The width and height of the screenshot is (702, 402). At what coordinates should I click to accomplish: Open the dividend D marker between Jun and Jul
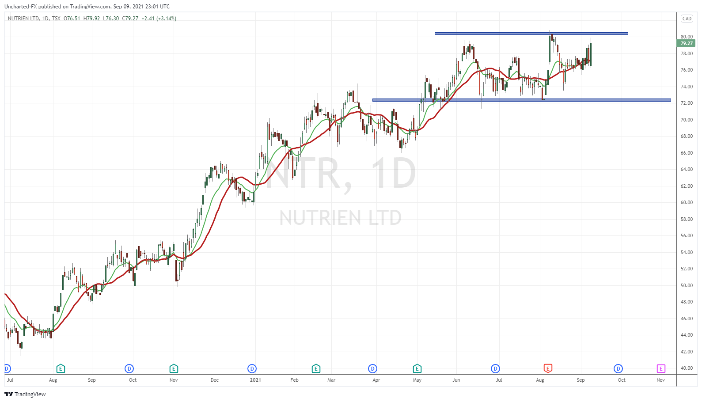click(496, 368)
